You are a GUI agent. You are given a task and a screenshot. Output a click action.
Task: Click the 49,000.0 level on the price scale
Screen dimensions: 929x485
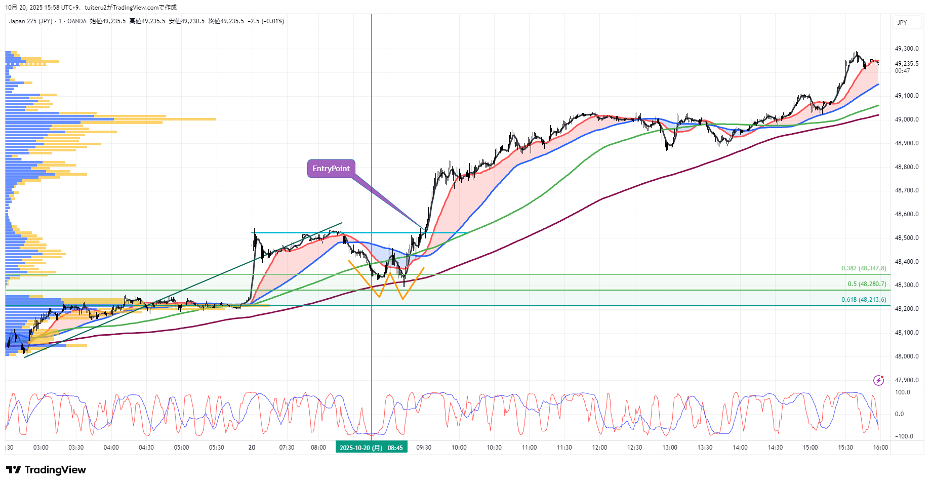coord(906,119)
